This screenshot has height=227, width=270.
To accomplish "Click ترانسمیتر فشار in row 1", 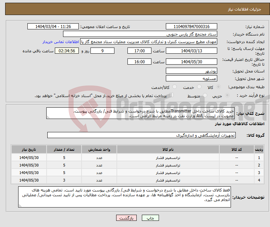I will 168,158.
